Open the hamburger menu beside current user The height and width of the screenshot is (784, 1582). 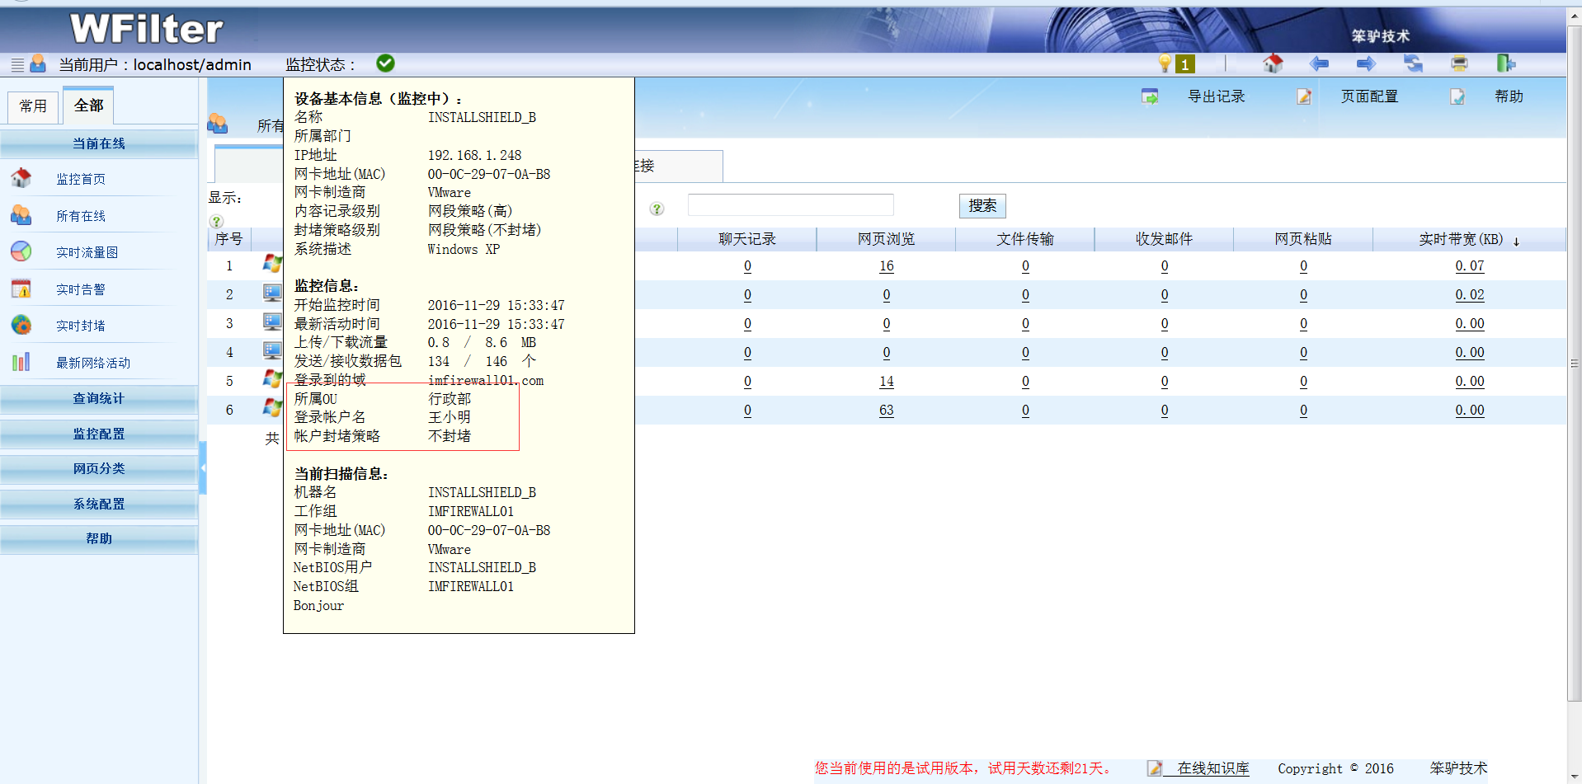pos(17,64)
